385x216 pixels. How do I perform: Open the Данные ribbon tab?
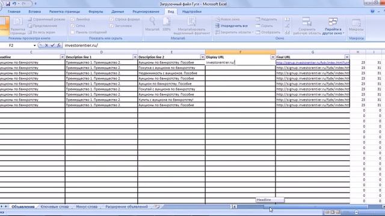118,11
